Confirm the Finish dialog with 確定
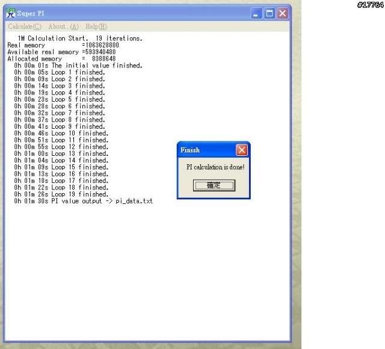Screen dimensions: 385x349 (214, 185)
